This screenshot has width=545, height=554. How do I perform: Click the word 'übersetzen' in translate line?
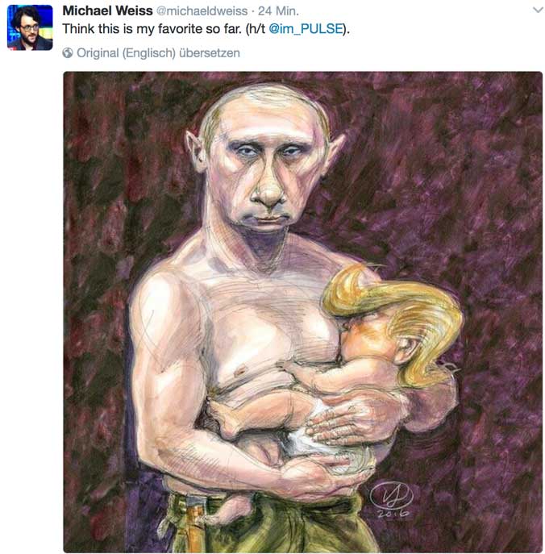coord(210,53)
